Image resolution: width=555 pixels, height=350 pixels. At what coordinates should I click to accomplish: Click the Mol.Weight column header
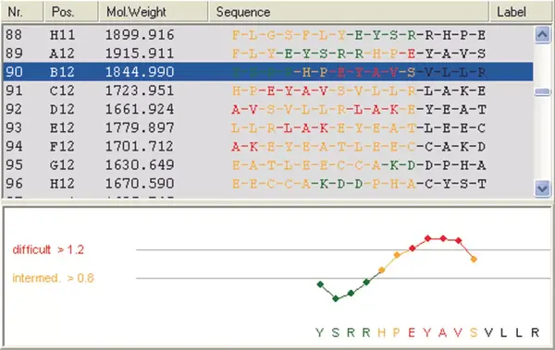154,12
